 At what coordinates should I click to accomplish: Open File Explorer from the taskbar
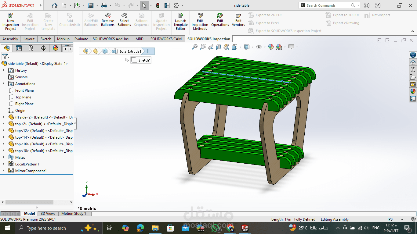pyautogui.click(x=155, y=228)
